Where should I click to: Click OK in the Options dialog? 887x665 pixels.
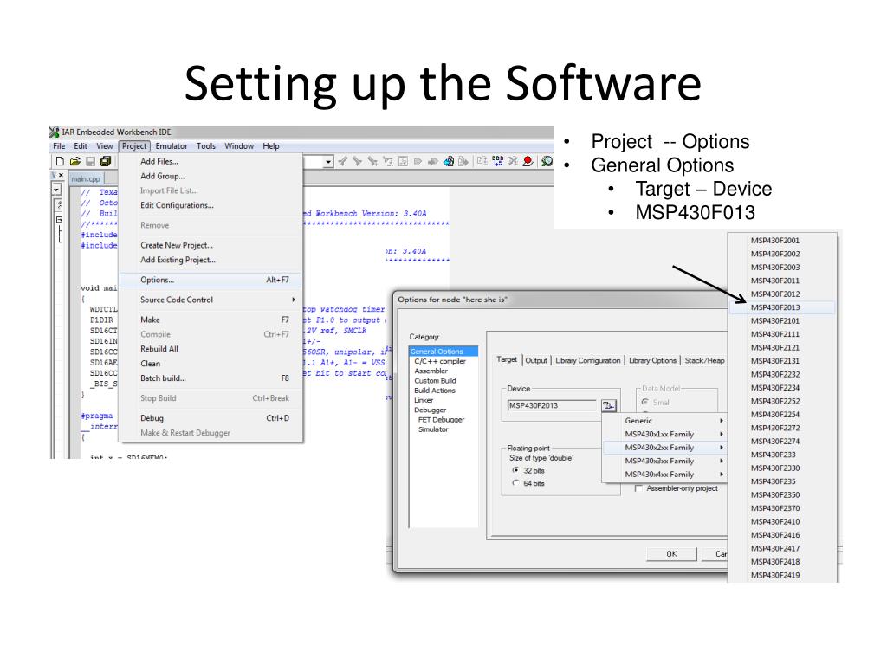point(671,554)
